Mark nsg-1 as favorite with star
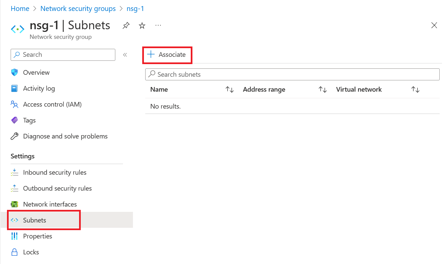The image size is (444, 264). (142, 26)
